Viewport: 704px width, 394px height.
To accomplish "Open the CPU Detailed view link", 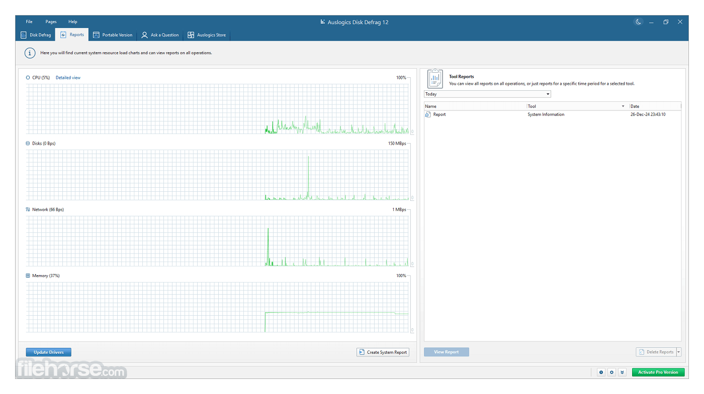I will click(68, 78).
